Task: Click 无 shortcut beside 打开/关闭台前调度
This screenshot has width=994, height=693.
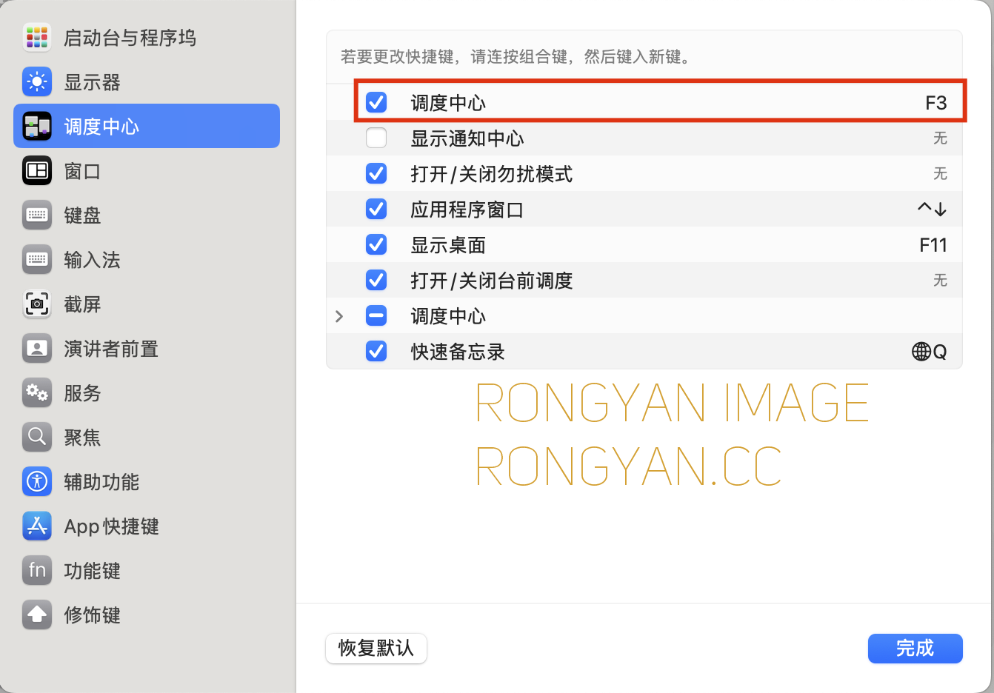Action: (940, 281)
